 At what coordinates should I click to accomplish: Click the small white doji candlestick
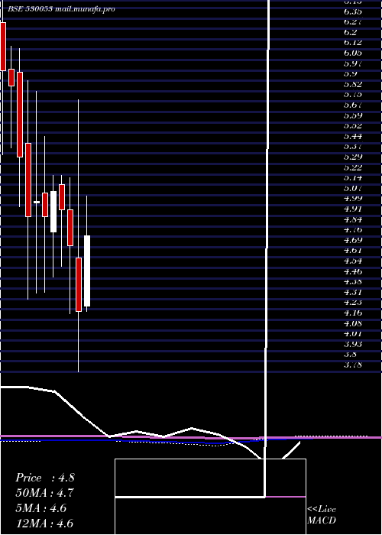37,203
